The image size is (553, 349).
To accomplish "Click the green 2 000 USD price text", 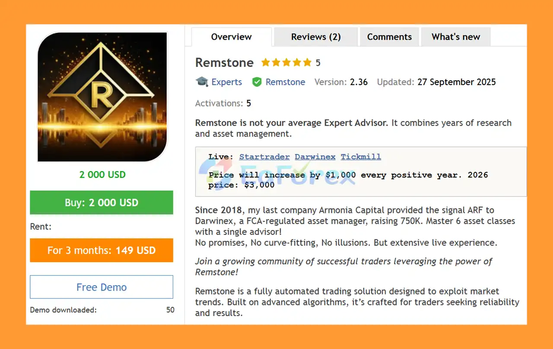I will pyautogui.click(x=102, y=175).
